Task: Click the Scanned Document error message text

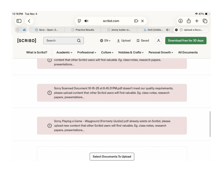Action: [x=113, y=93]
